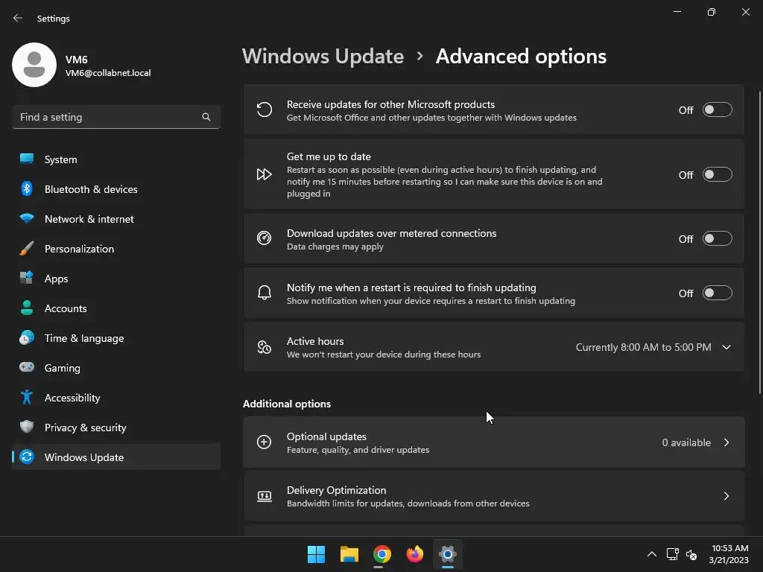
Task: Click the System monitor icon in sidebar
Action: coord(27,159)
